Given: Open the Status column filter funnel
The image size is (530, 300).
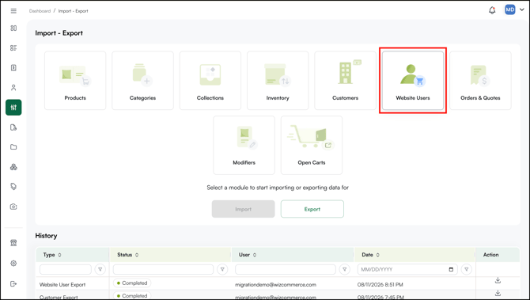Looking at the screenshot, I should (222, 269).
